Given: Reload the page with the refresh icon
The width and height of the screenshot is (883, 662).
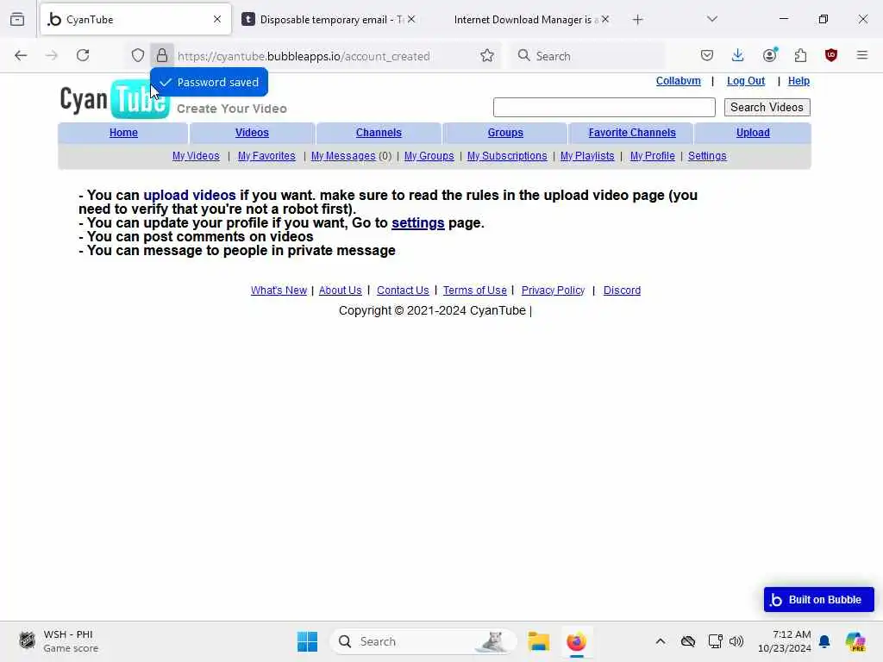Looking at the screenshot, I should coord(83,55).
